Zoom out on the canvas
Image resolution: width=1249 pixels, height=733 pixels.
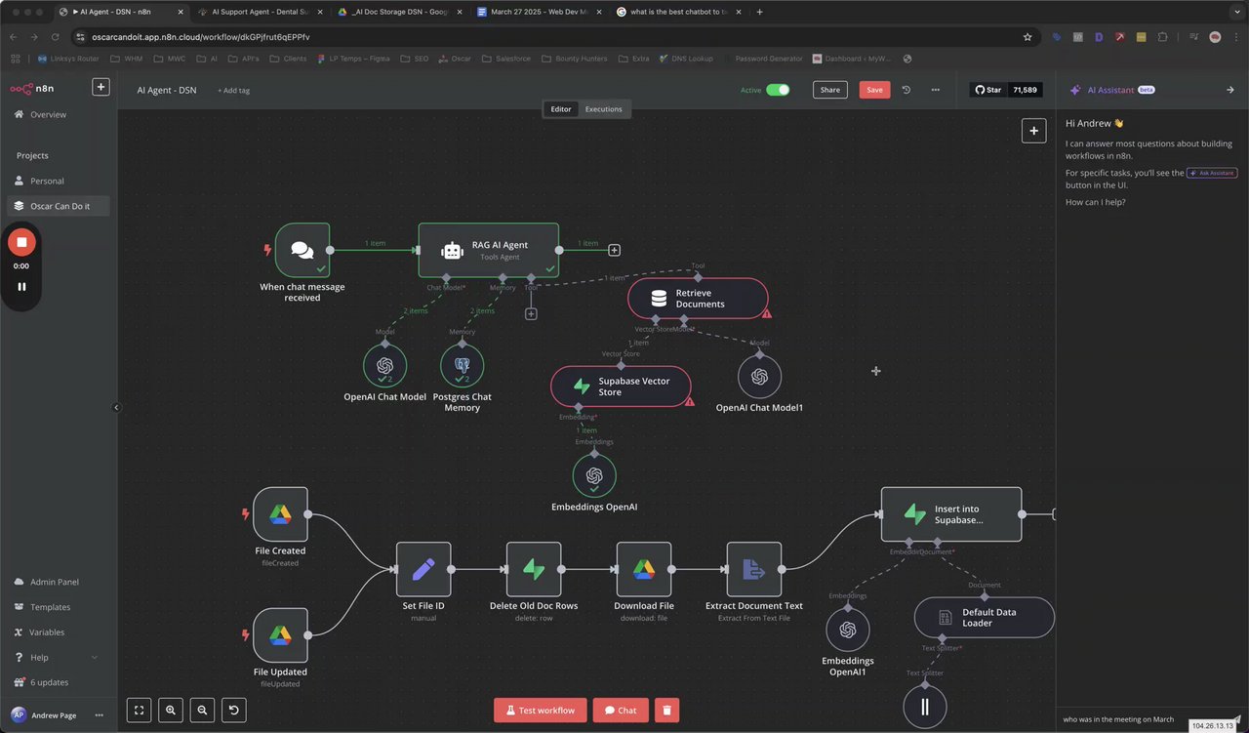coord(202,711)
